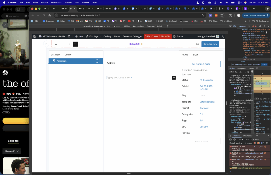Click the Set featured image button

coord(201,64)
